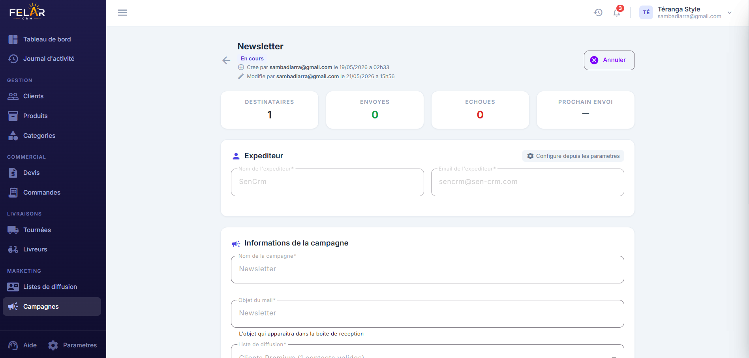Click the Tableau de bord dashboard icon

(13, 39)
